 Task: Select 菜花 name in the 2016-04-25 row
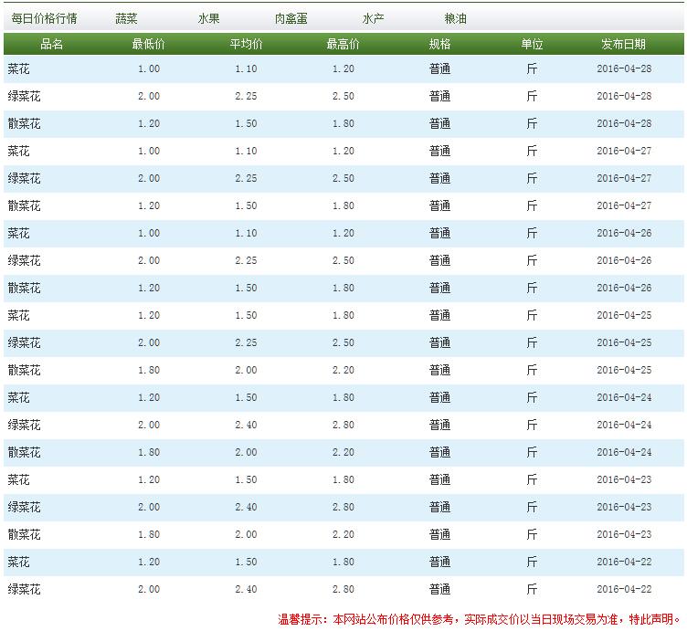pyautogui.click(x=19, y=315)
